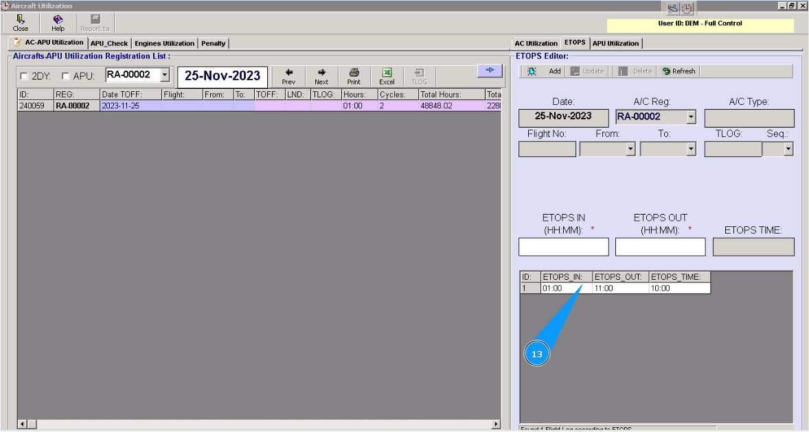Expand the A/C Reg dropdown in ETOPS Editor

(x=691, y=117)
